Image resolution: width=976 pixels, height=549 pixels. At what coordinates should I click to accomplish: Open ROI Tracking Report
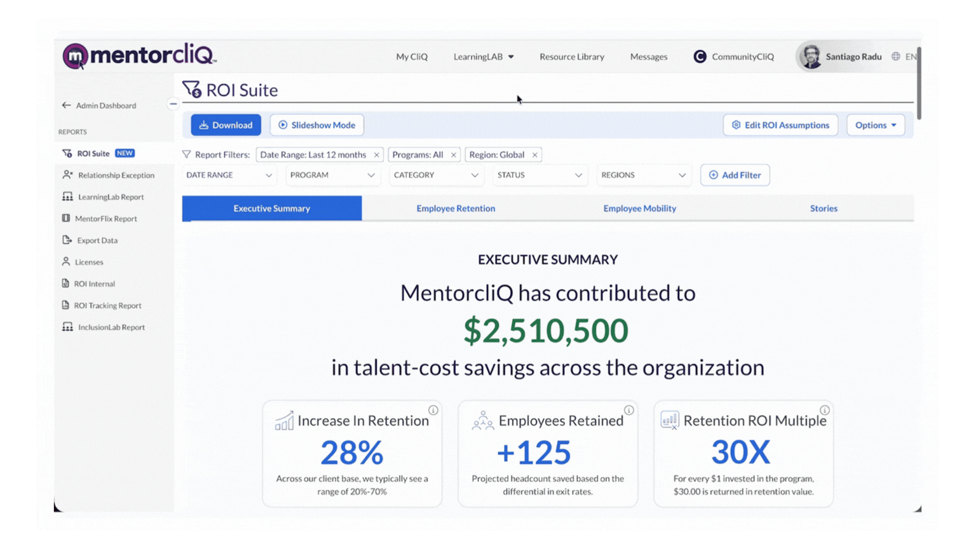[108, 306]
